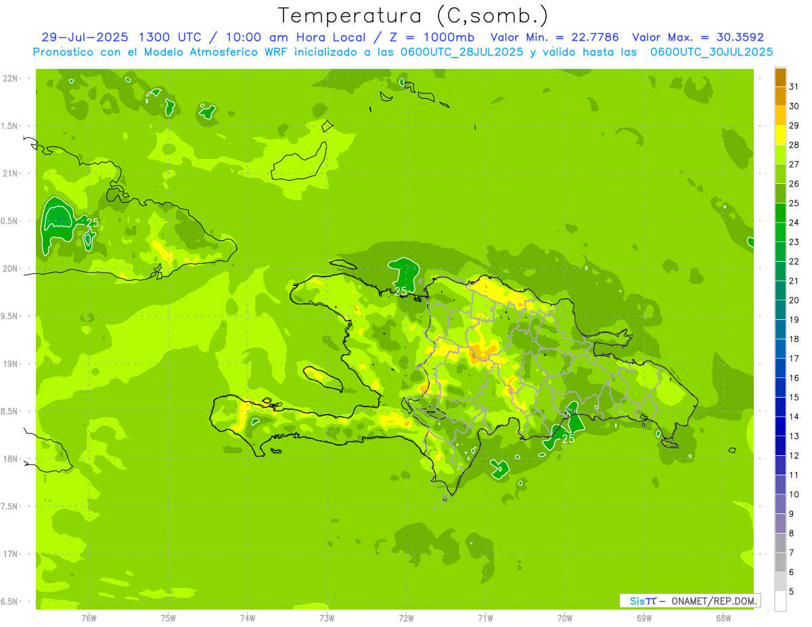Image resolution: width=812 pixels, height=627 pixels.
Task: Select the yellow swatch between 28 and 29
Action: click(x=780, y=135)
